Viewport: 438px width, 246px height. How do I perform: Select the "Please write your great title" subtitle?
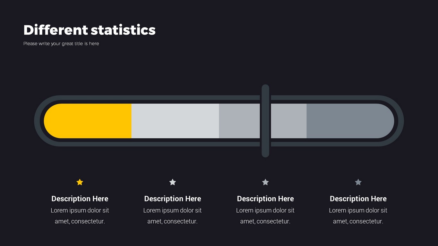pos(61,44)
